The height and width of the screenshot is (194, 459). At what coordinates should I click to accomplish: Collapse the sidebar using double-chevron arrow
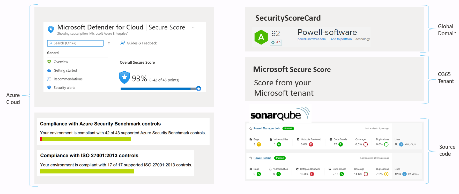[x=109, y=43]
